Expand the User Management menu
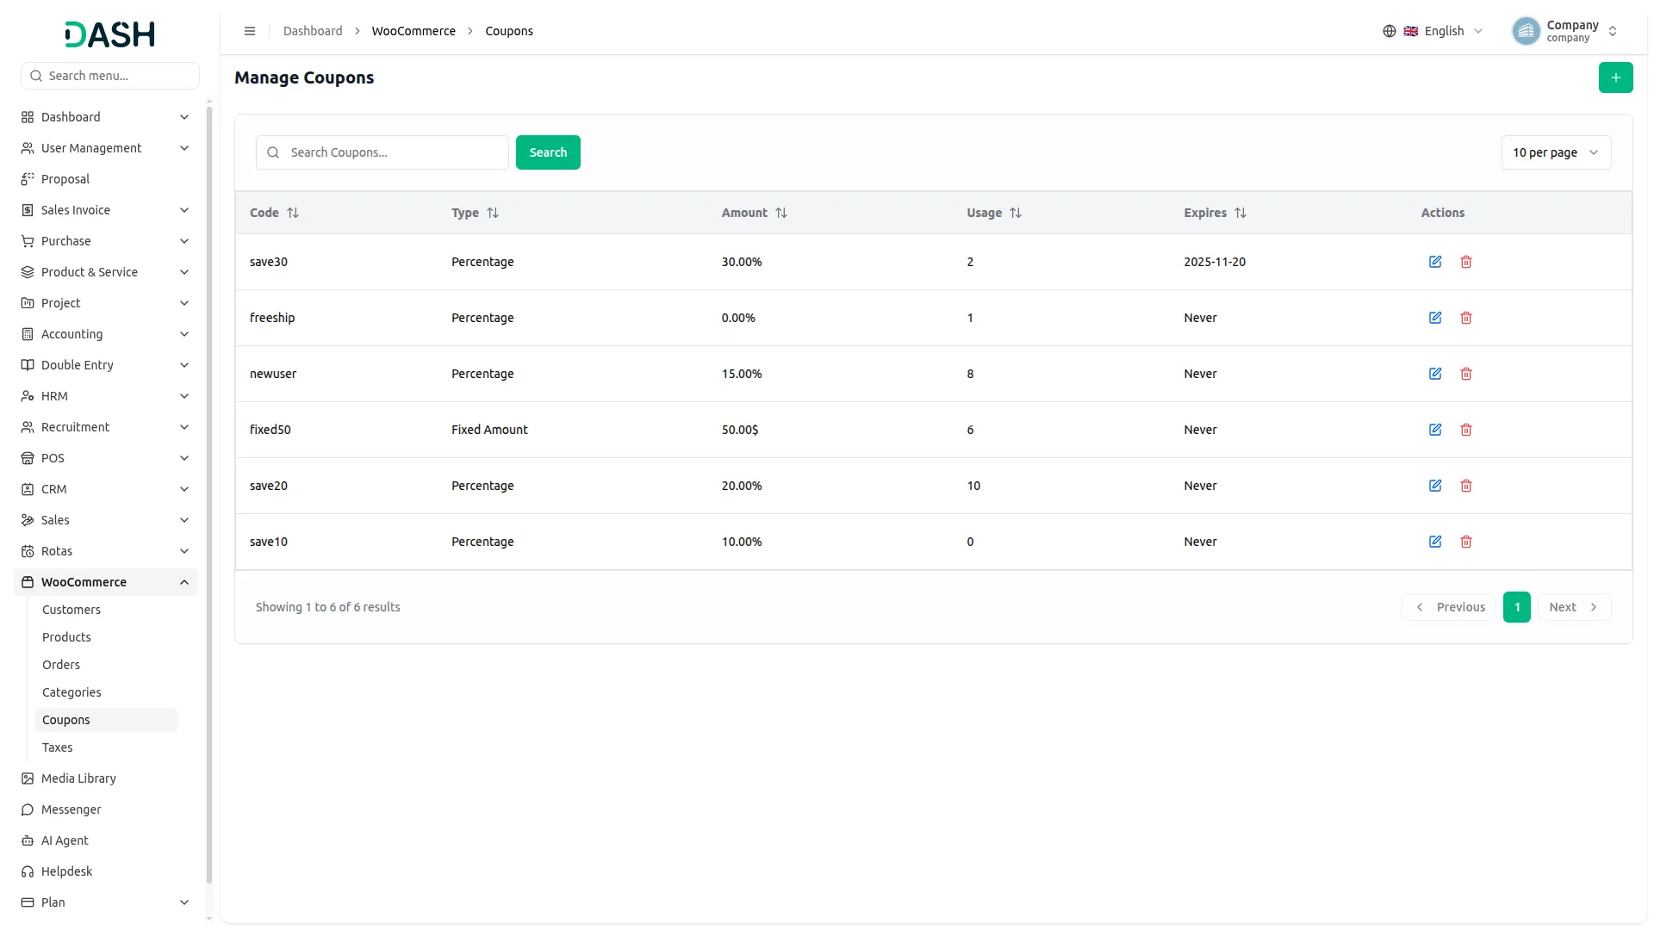The image size is (1654, 930). click(106, 148)
